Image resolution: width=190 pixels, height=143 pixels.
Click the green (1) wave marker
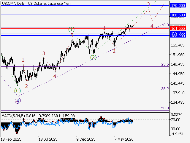coord(71,29)
